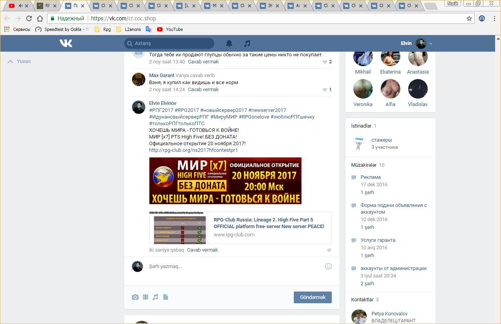The width and height of the screenshot is (501, 324).
Task: Open the Max Garant author name
Action: (161, 76)
